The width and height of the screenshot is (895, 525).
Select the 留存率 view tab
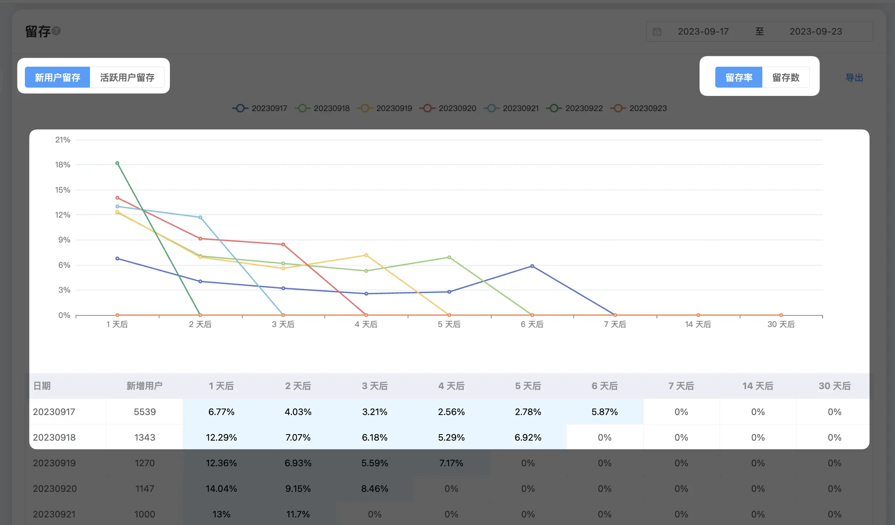[739, 77]
